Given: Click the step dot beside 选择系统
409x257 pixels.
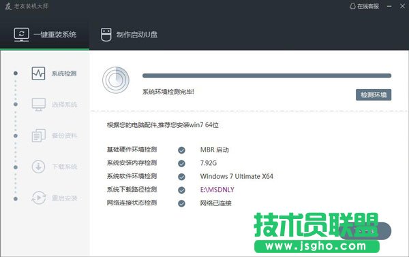Looking at the screenshot, I should pyautogui.click(x=16, y=104).
